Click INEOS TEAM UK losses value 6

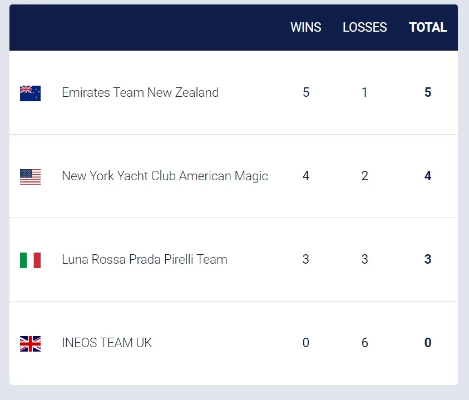[x=364, y=343]
